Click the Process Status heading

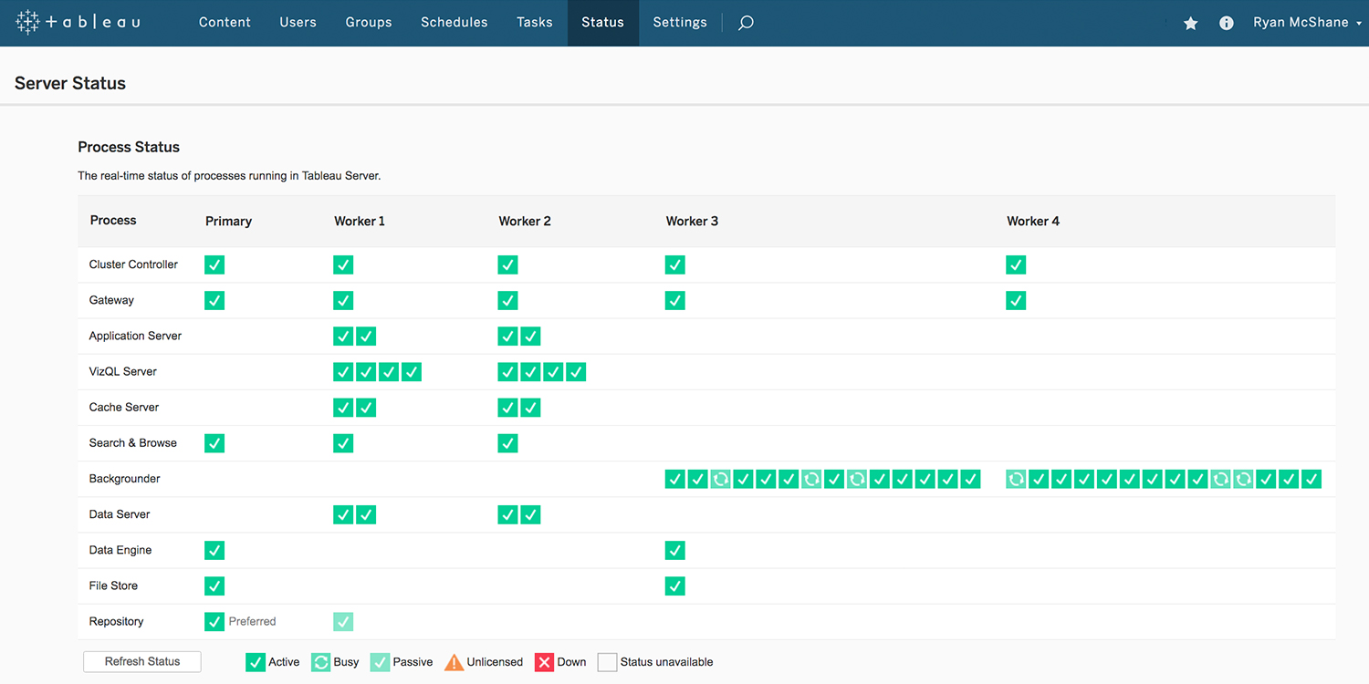[x=129, y=147]
